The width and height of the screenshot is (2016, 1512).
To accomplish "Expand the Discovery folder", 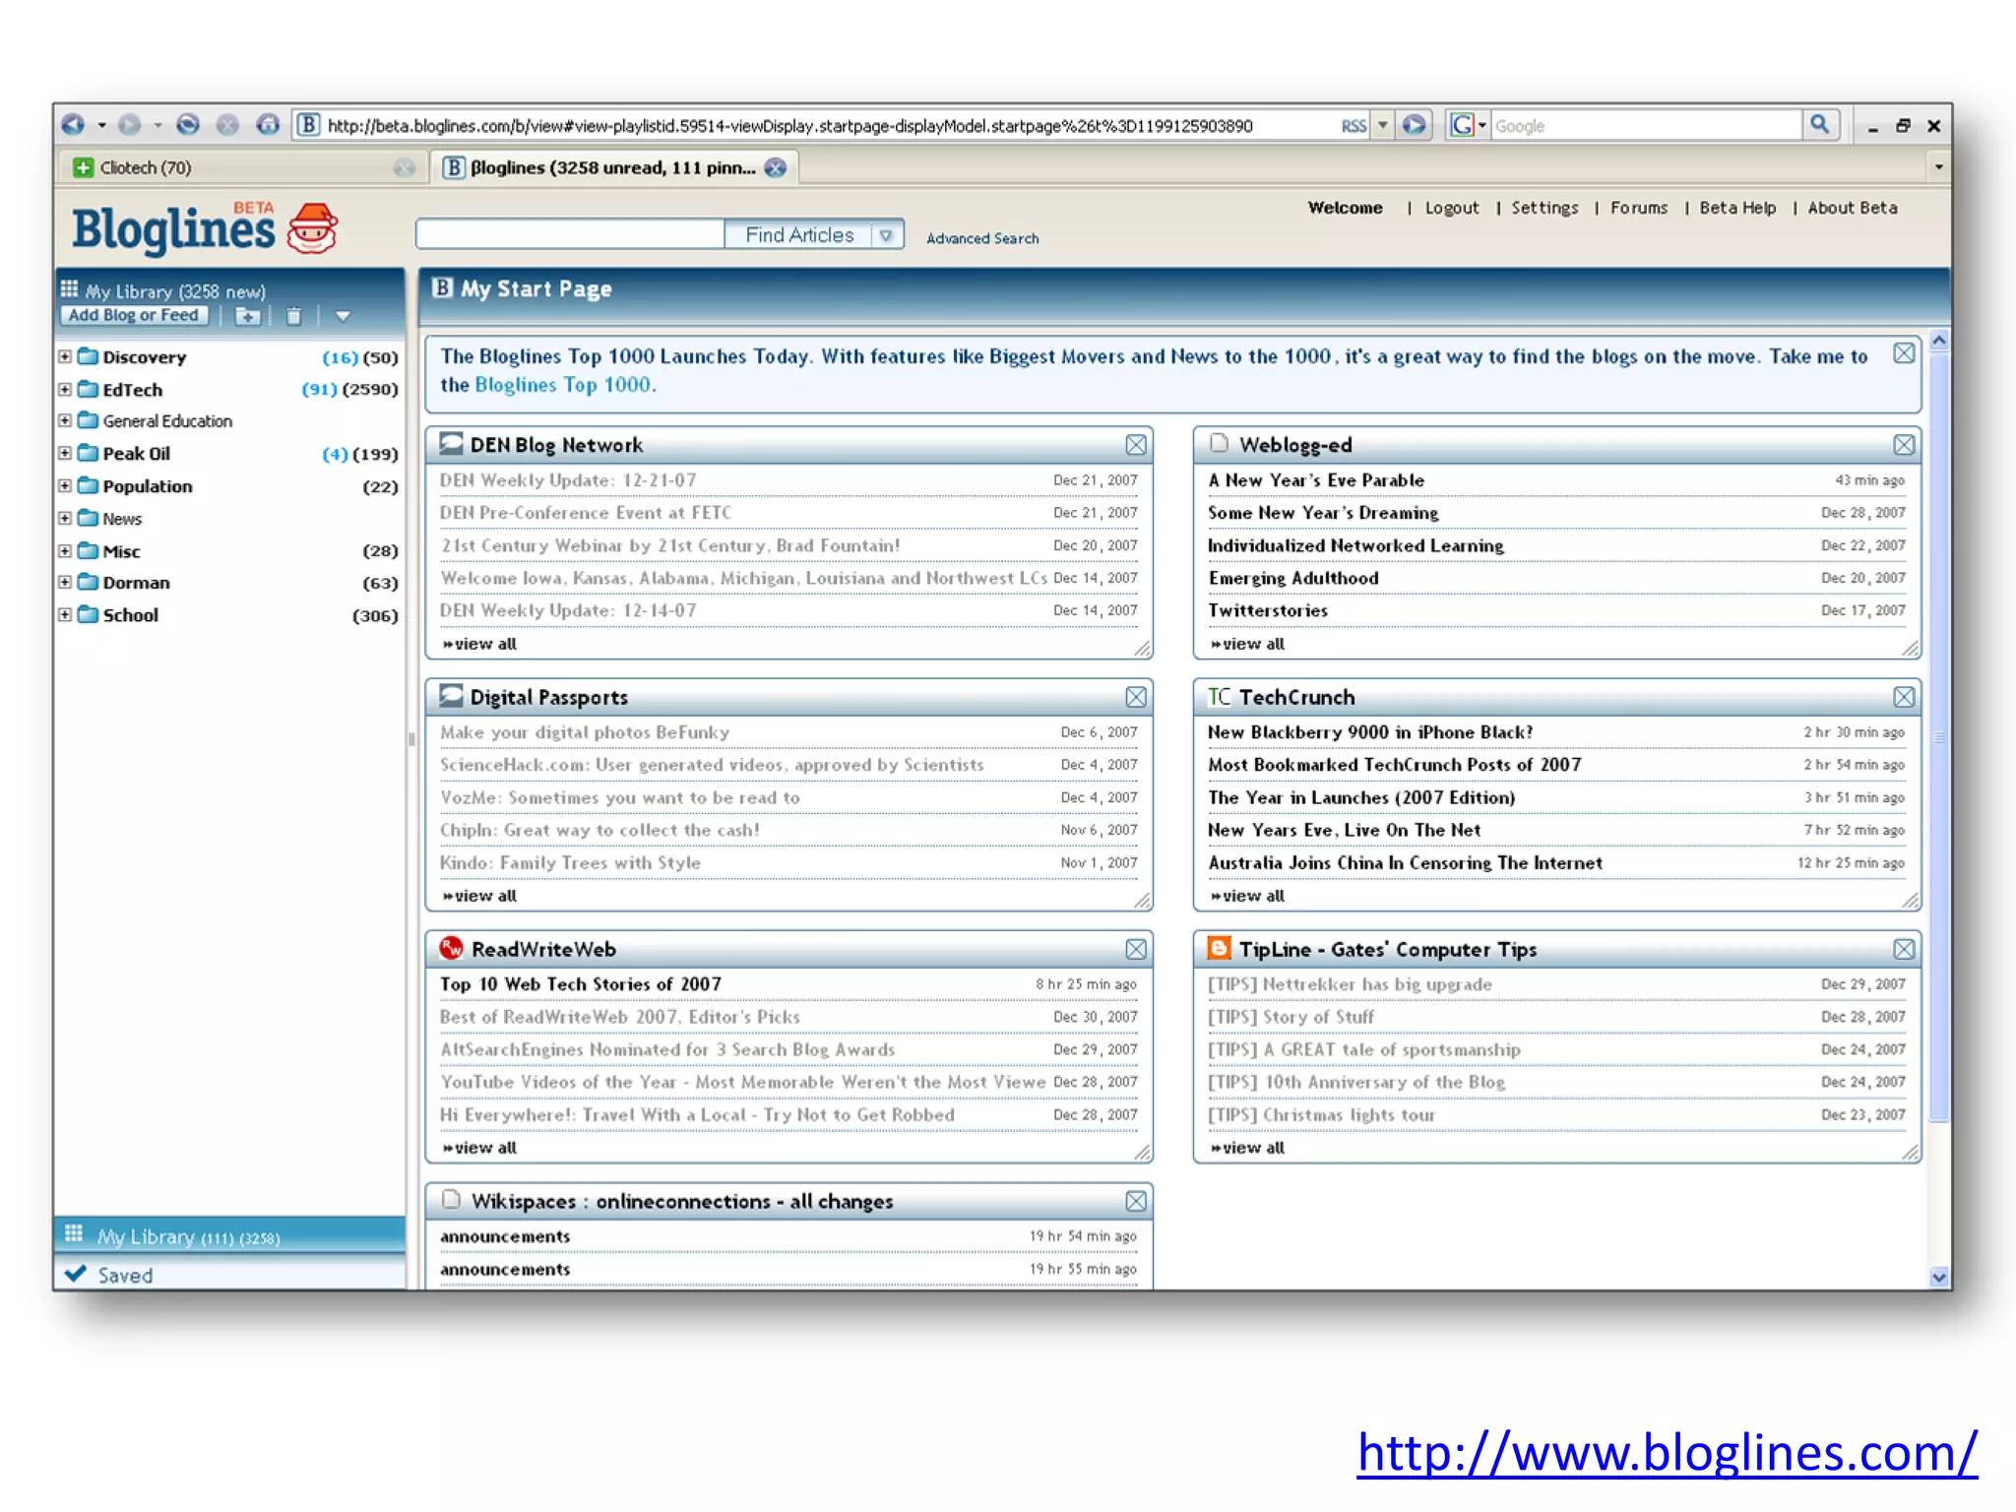I will pos(65,356).
